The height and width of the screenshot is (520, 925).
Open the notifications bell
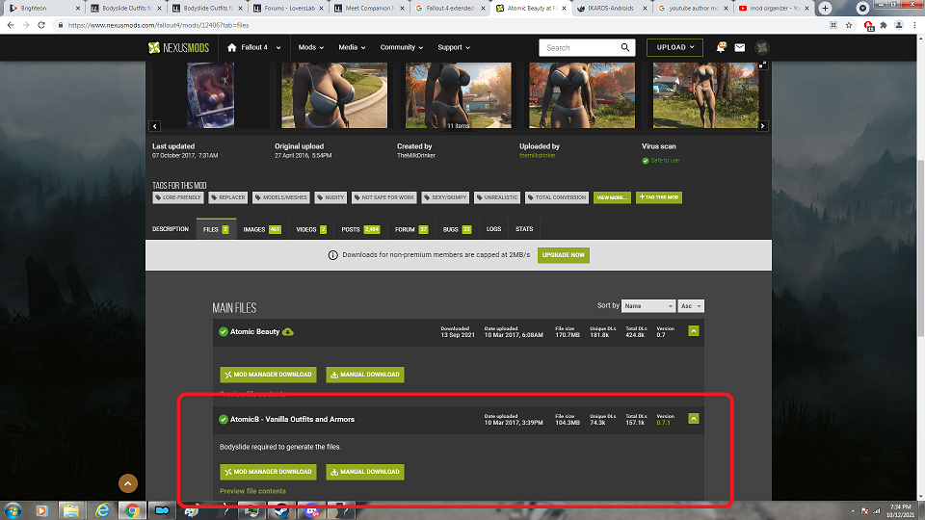click(x=721, y=47)
